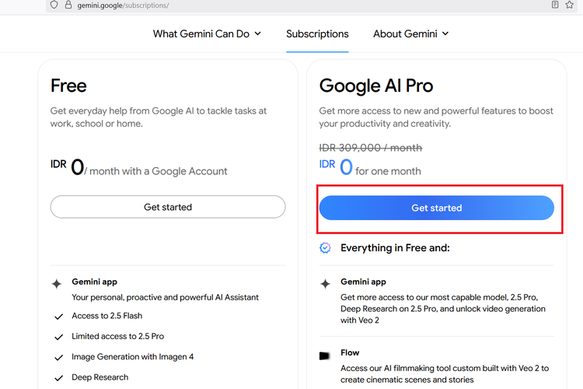
Task: Click 'Get more access to our most capable model' text
Action: [x=443, y=309]
